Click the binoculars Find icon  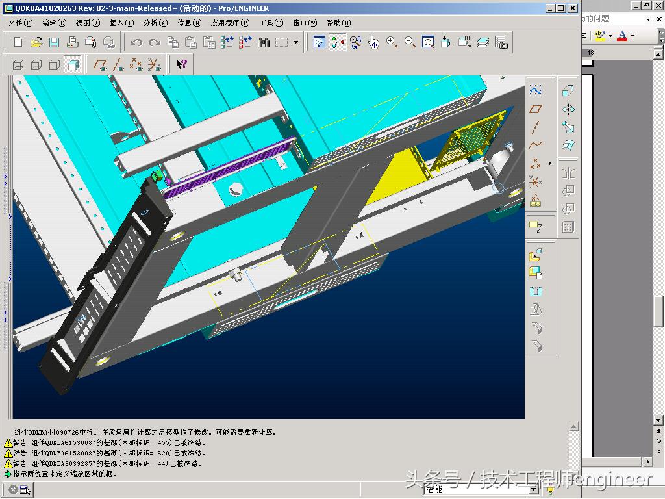pyautogui.click(x=264, y=42)
